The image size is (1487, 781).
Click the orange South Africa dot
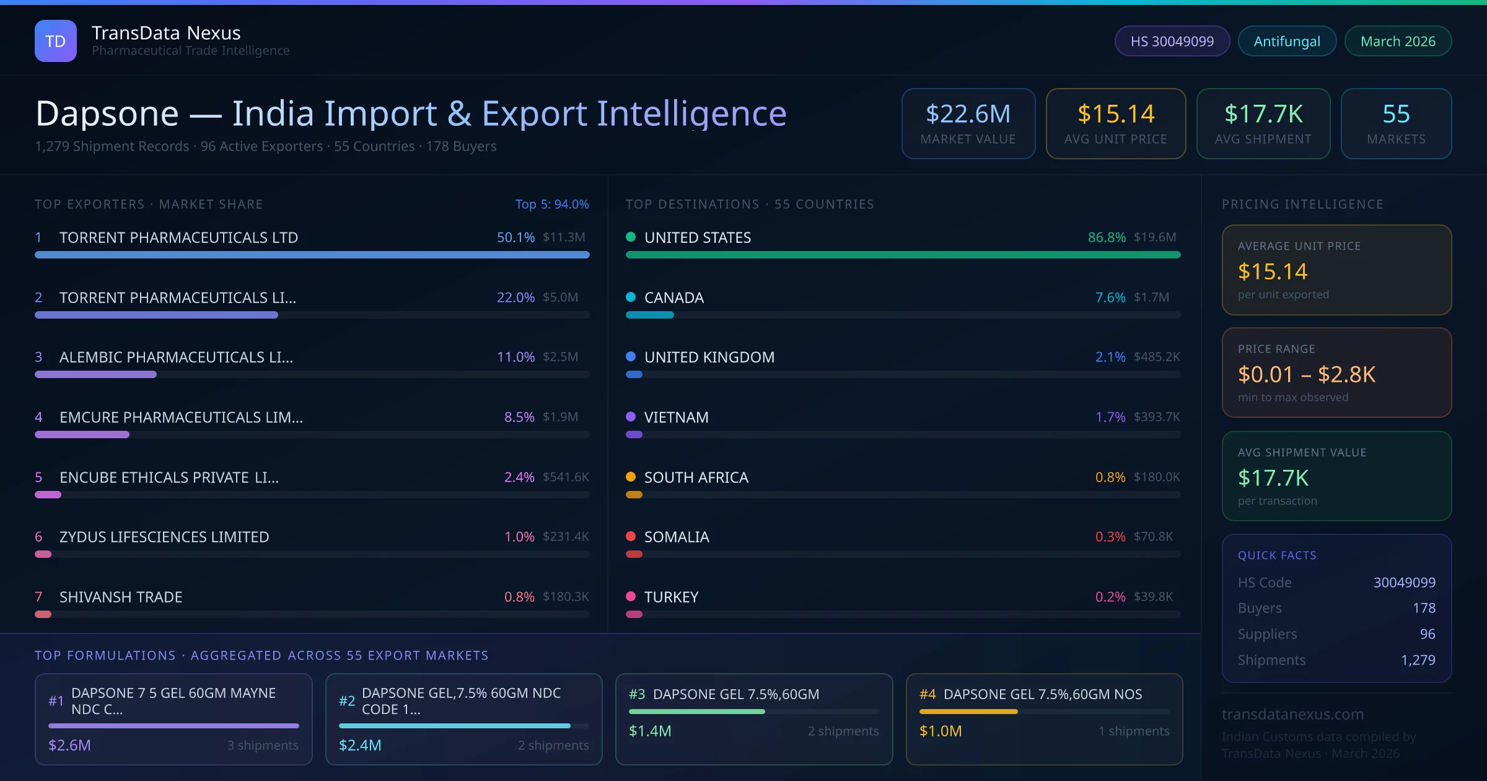click(631, 477)
